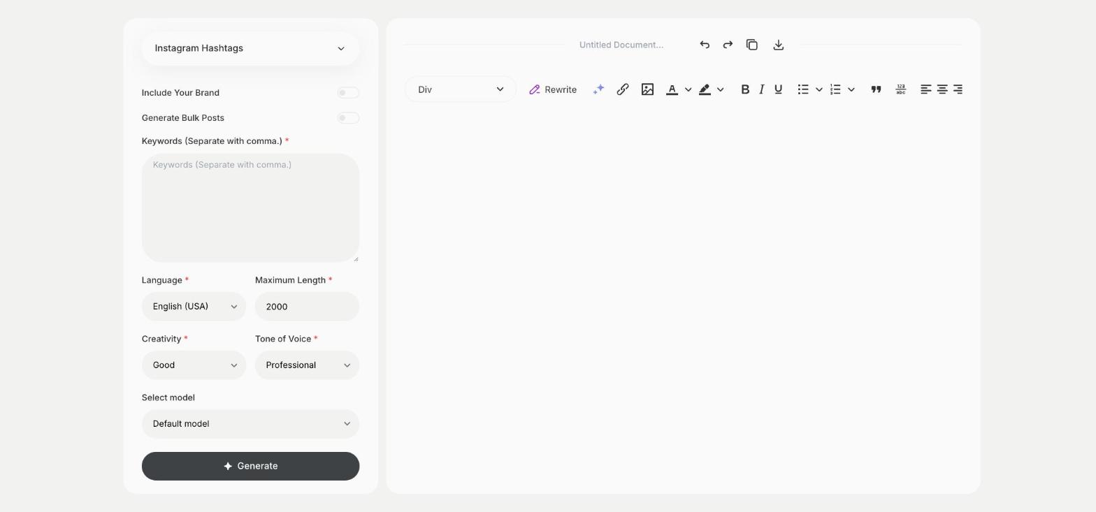Screen dimensions: 1096x512
Task: Rename the Untitled Document title field
Action: tap(621, 45)
